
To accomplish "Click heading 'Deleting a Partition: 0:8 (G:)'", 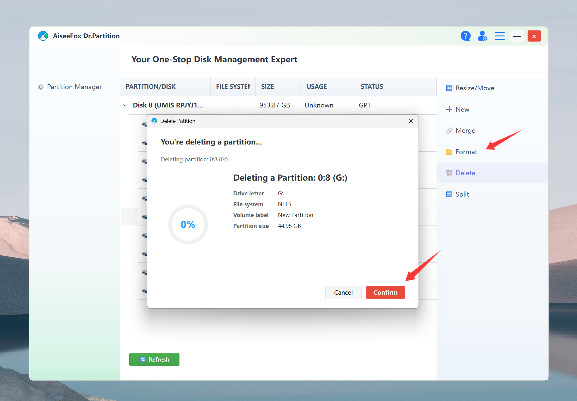I will click(x=290, y=178).
